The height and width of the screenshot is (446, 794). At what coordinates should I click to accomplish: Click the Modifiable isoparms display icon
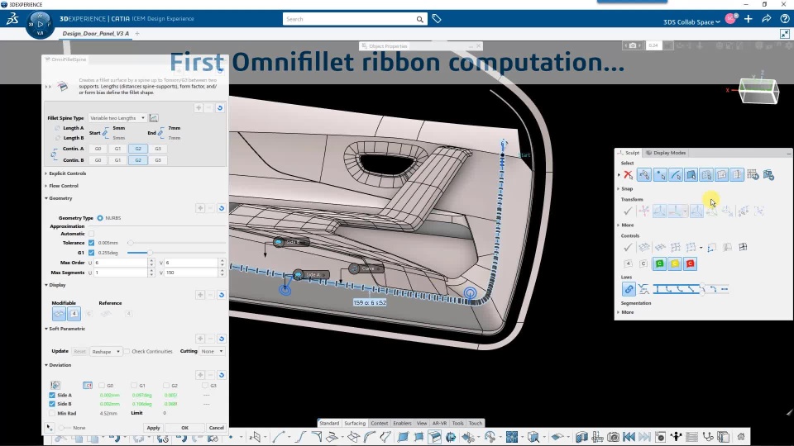coord(59,314)
